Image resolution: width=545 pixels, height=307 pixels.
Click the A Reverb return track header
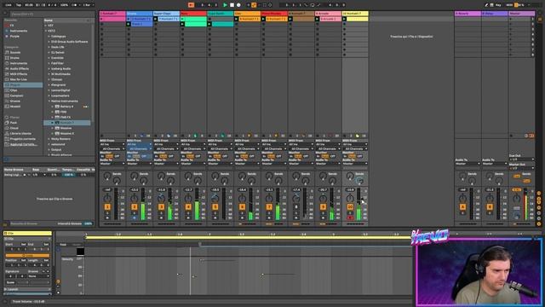[x=468, y=14]
